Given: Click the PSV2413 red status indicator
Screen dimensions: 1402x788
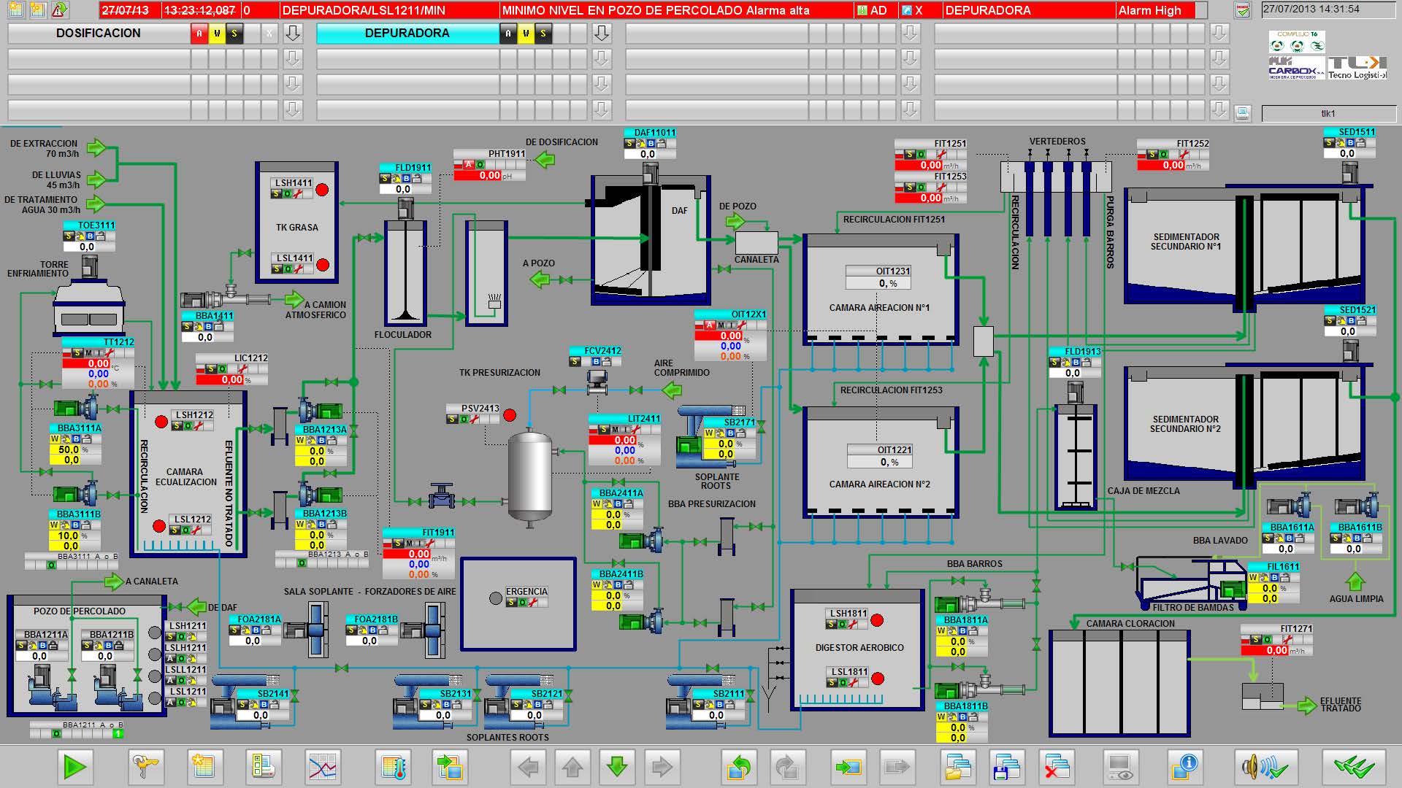Looking at the screenshot, I should tap(510, 415).
